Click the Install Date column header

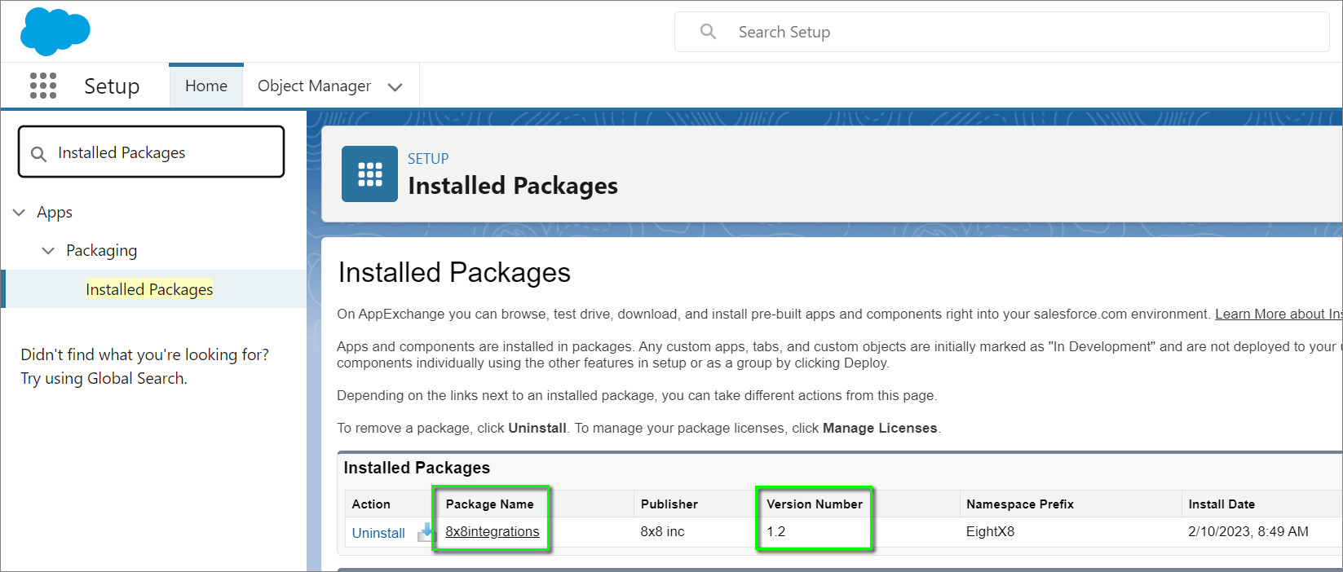coord(1221,504)
